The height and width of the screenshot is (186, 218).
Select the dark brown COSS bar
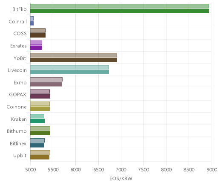click(x=38, y=35)
